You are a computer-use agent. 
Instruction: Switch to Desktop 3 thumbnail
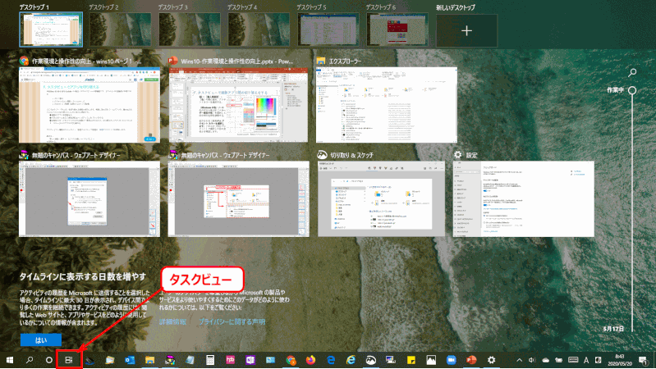point(190,30)
